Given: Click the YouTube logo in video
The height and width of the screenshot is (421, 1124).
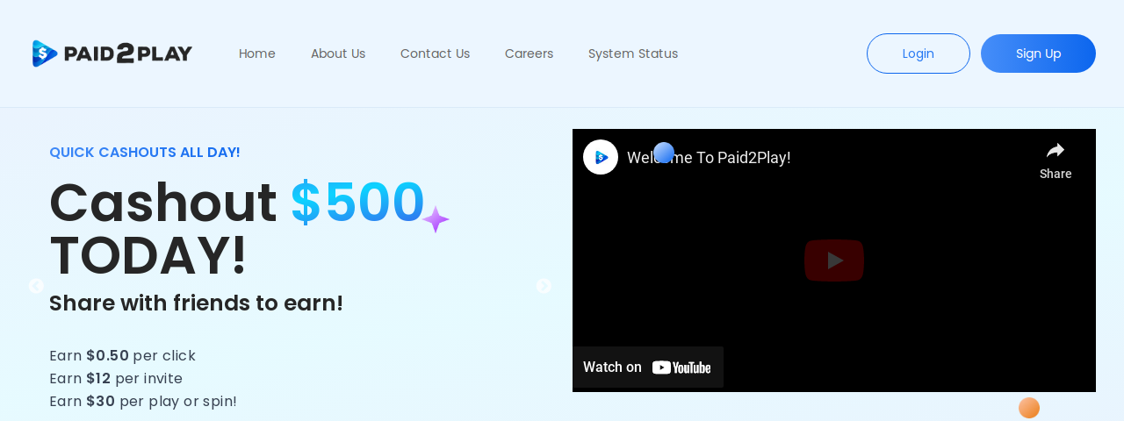Looking at the screenshot, I should click(681, 367).
